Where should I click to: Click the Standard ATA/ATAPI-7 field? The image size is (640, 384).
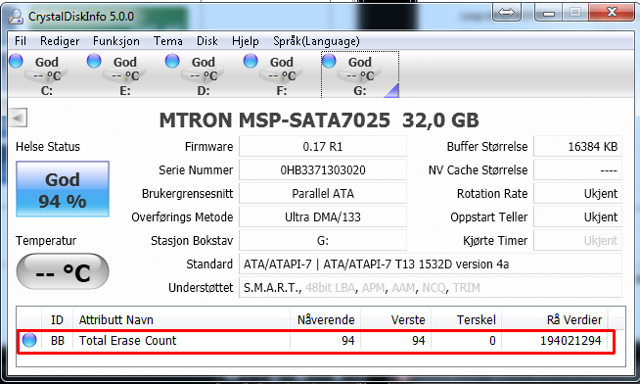[431, 264]
